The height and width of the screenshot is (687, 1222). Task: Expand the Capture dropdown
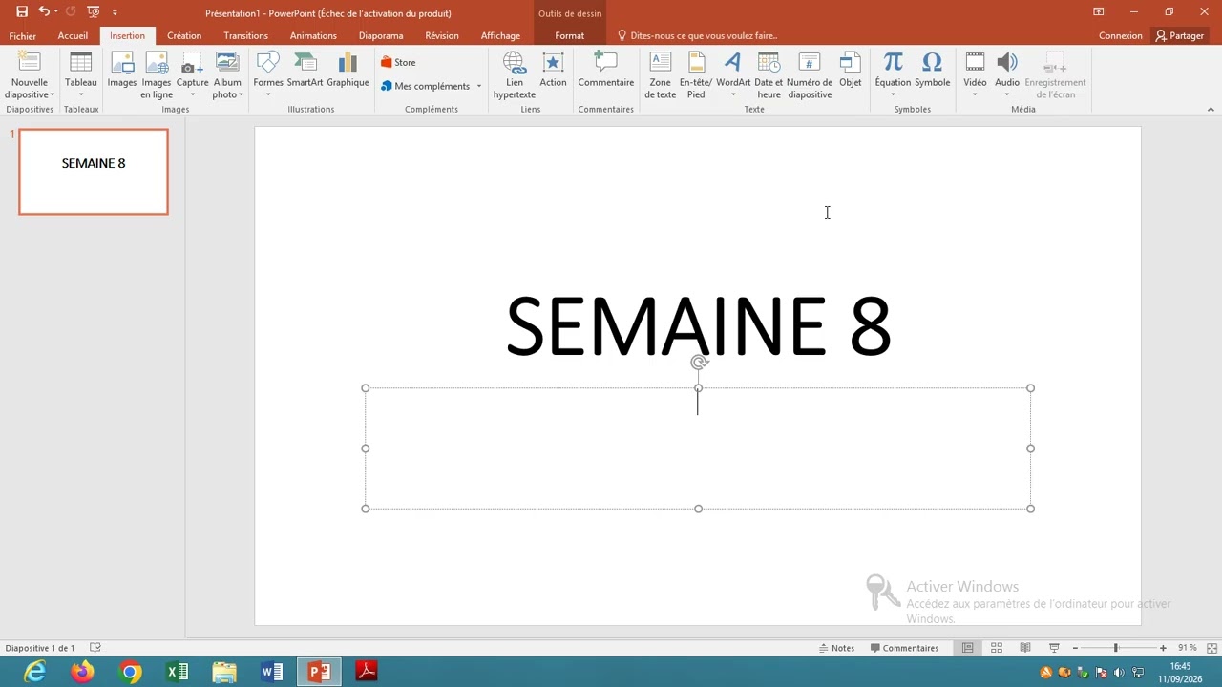pos(192,87)
